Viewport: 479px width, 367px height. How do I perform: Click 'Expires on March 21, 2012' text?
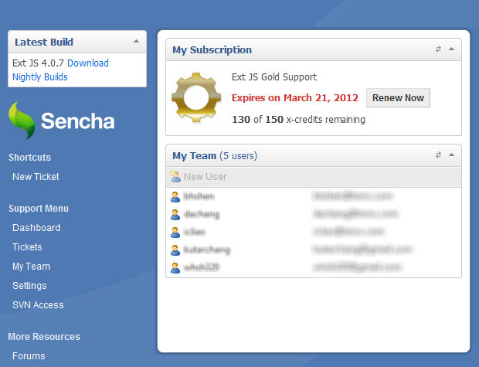pyautogui.click(x=295, y=98)
